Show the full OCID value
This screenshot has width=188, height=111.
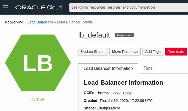(x=116, y=93)
